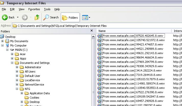
Task: Expand the Default User folder node
Action: [x=17, y=76]
